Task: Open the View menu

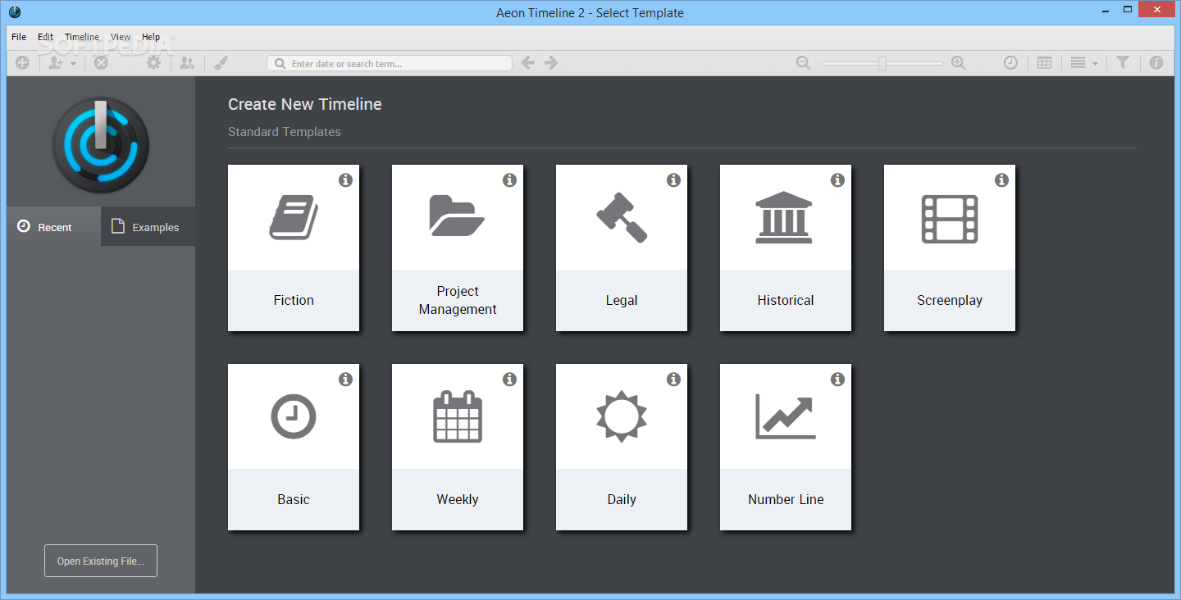Action: coord(121,37)
